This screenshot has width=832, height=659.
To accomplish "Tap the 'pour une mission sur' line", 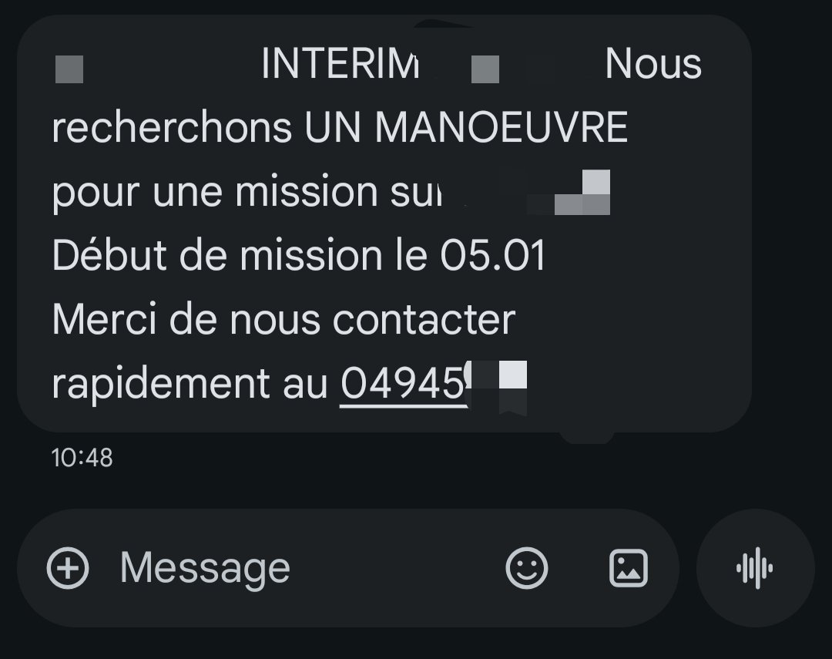I will [248, 192].
